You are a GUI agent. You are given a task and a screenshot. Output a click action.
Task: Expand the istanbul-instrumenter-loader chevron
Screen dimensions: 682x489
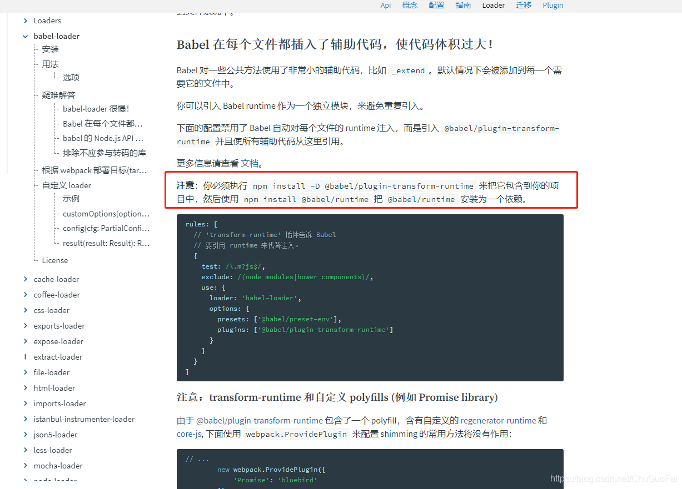[x=26, y=419]
